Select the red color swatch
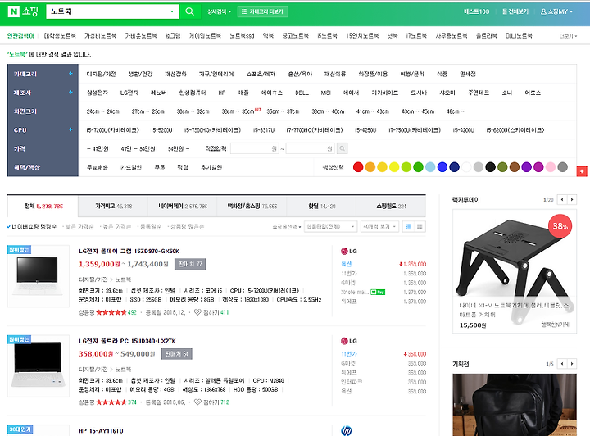Screen dimensions: 590x436 point(358,167)
